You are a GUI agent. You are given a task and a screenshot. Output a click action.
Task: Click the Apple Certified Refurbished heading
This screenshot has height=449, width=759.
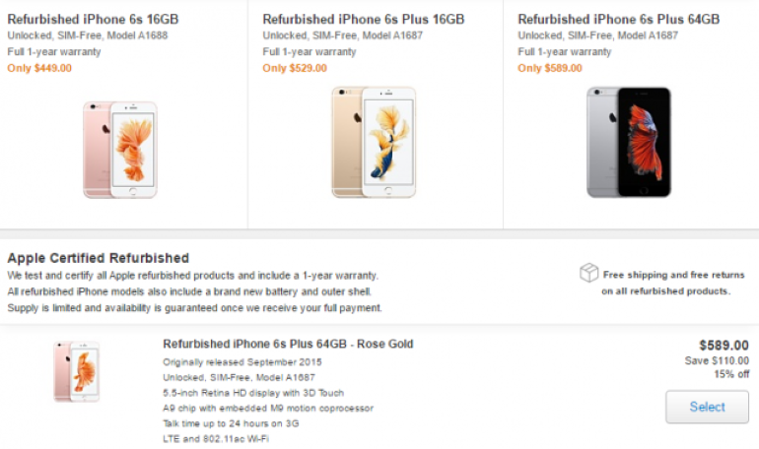tap(98, 258)
